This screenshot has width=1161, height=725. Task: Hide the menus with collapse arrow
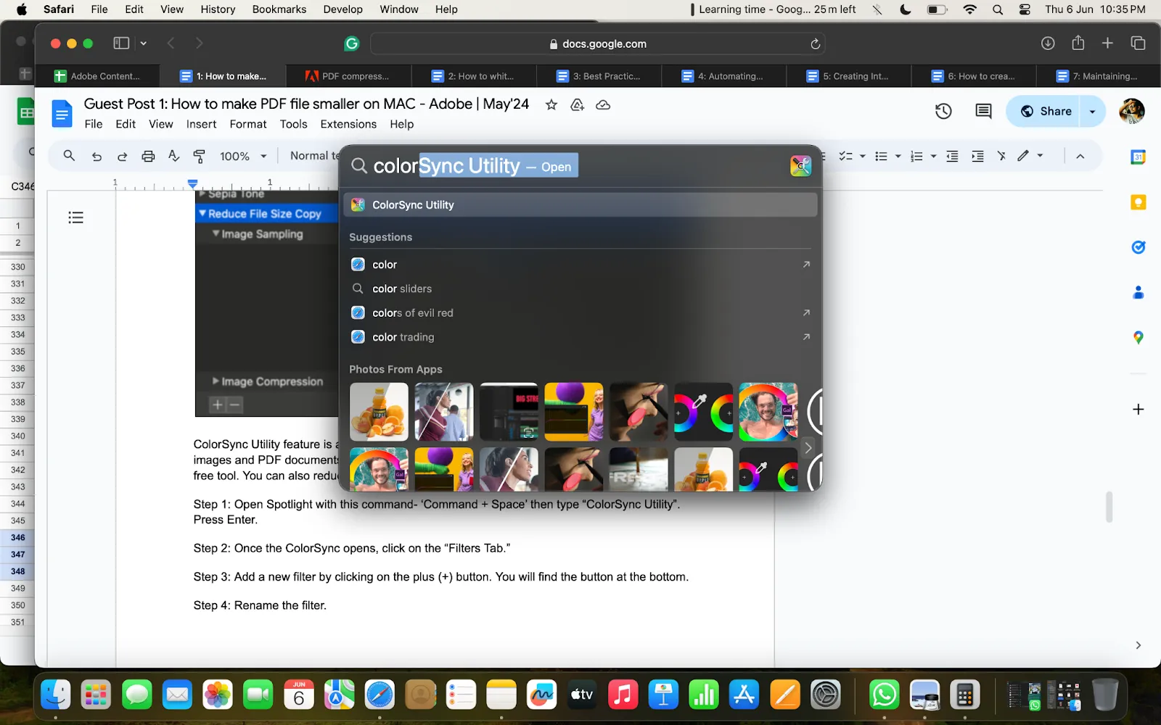(1080, 156)
